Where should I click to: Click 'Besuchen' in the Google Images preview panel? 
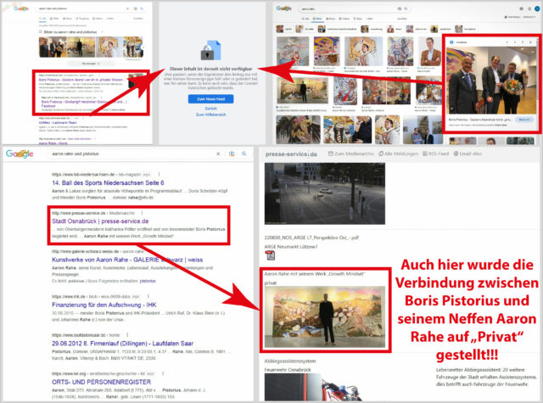click(x=524, y=120)
